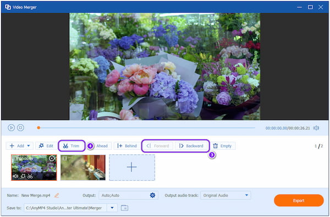The width and height of the screenshot is (330, 217).
Task: Expand the Add dropdown arrow
Action: (29, 146)
